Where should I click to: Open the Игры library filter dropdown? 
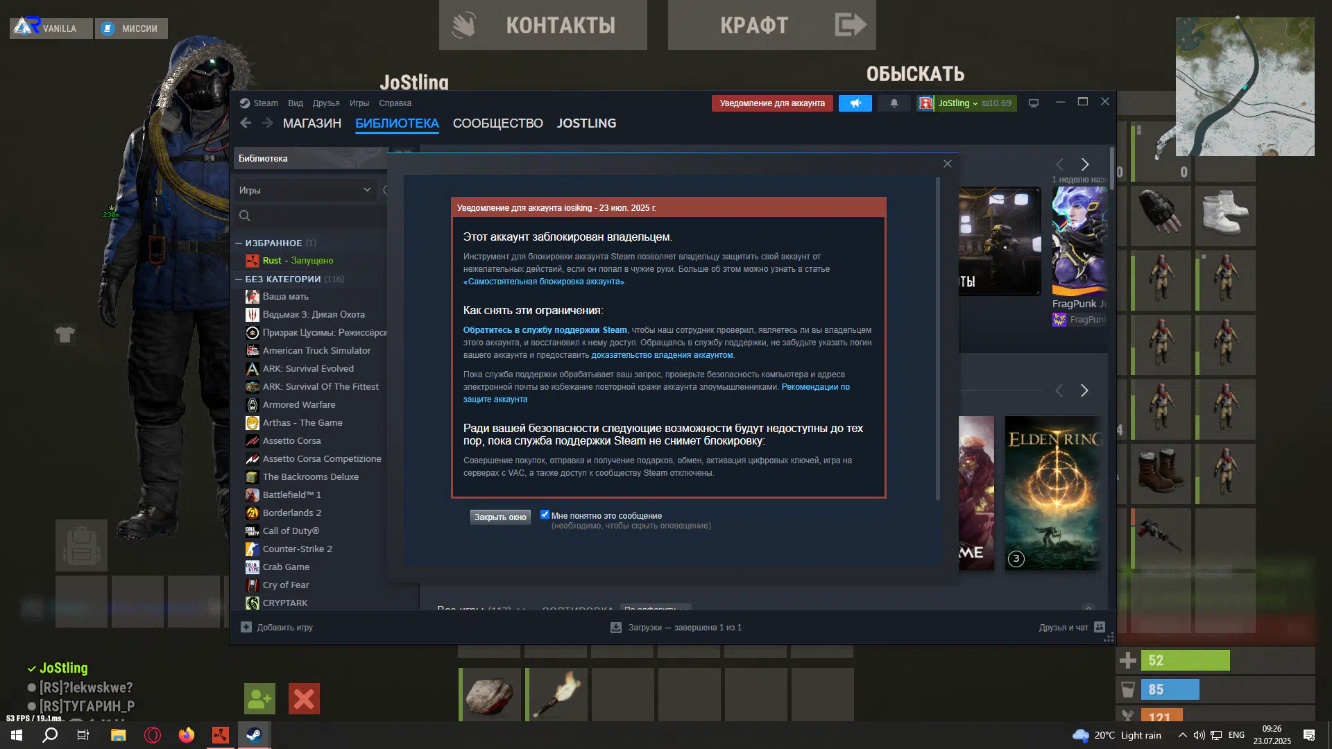tap(305, 190)
